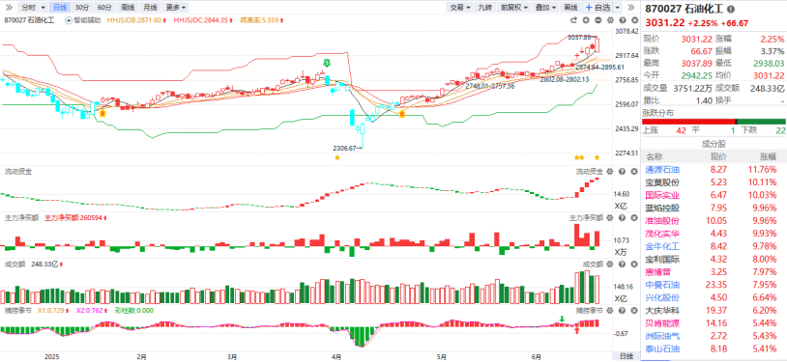
Task: Open 宝莫股份 in constituent list
Action: point(662,182)
